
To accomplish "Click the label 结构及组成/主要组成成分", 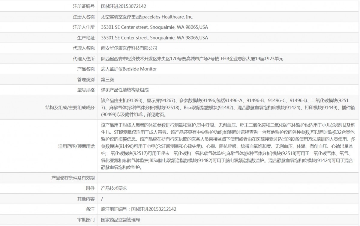I will click(69, 107).
